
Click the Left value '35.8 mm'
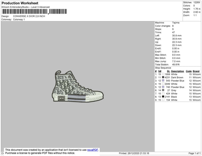(177, 36)
